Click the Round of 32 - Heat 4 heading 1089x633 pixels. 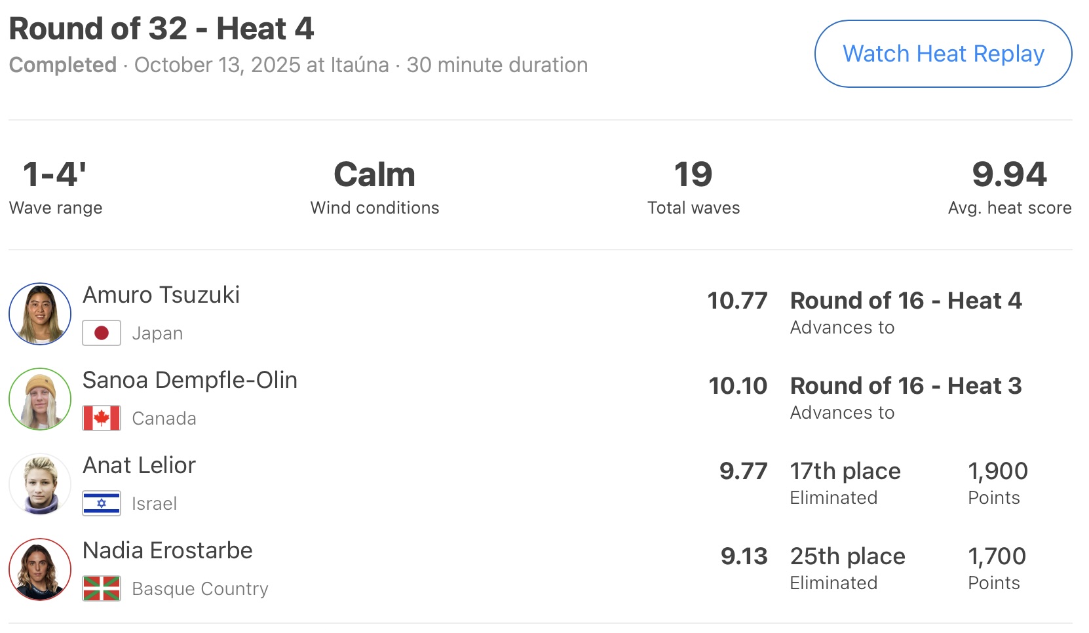click(161, 29)
